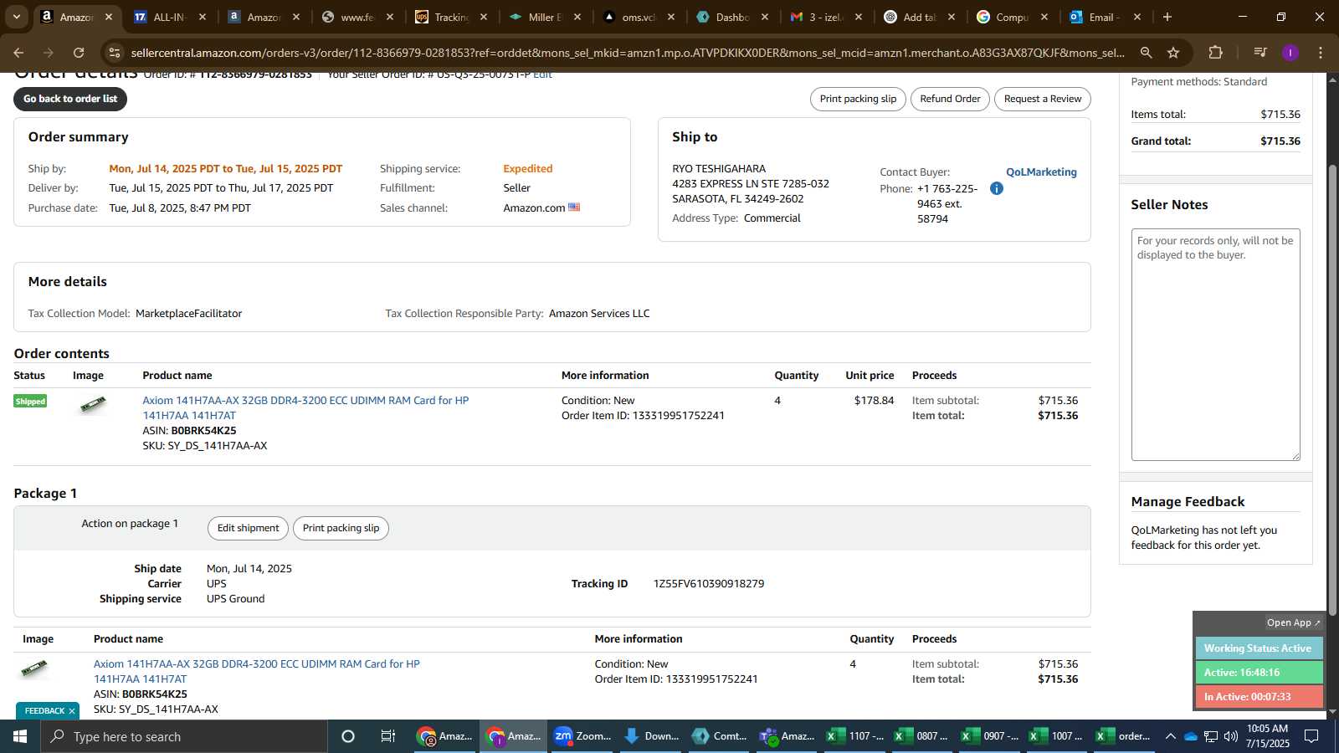Click Edit shipment button
Viewport: 1339px width, 753px height.
pos(248,528)
